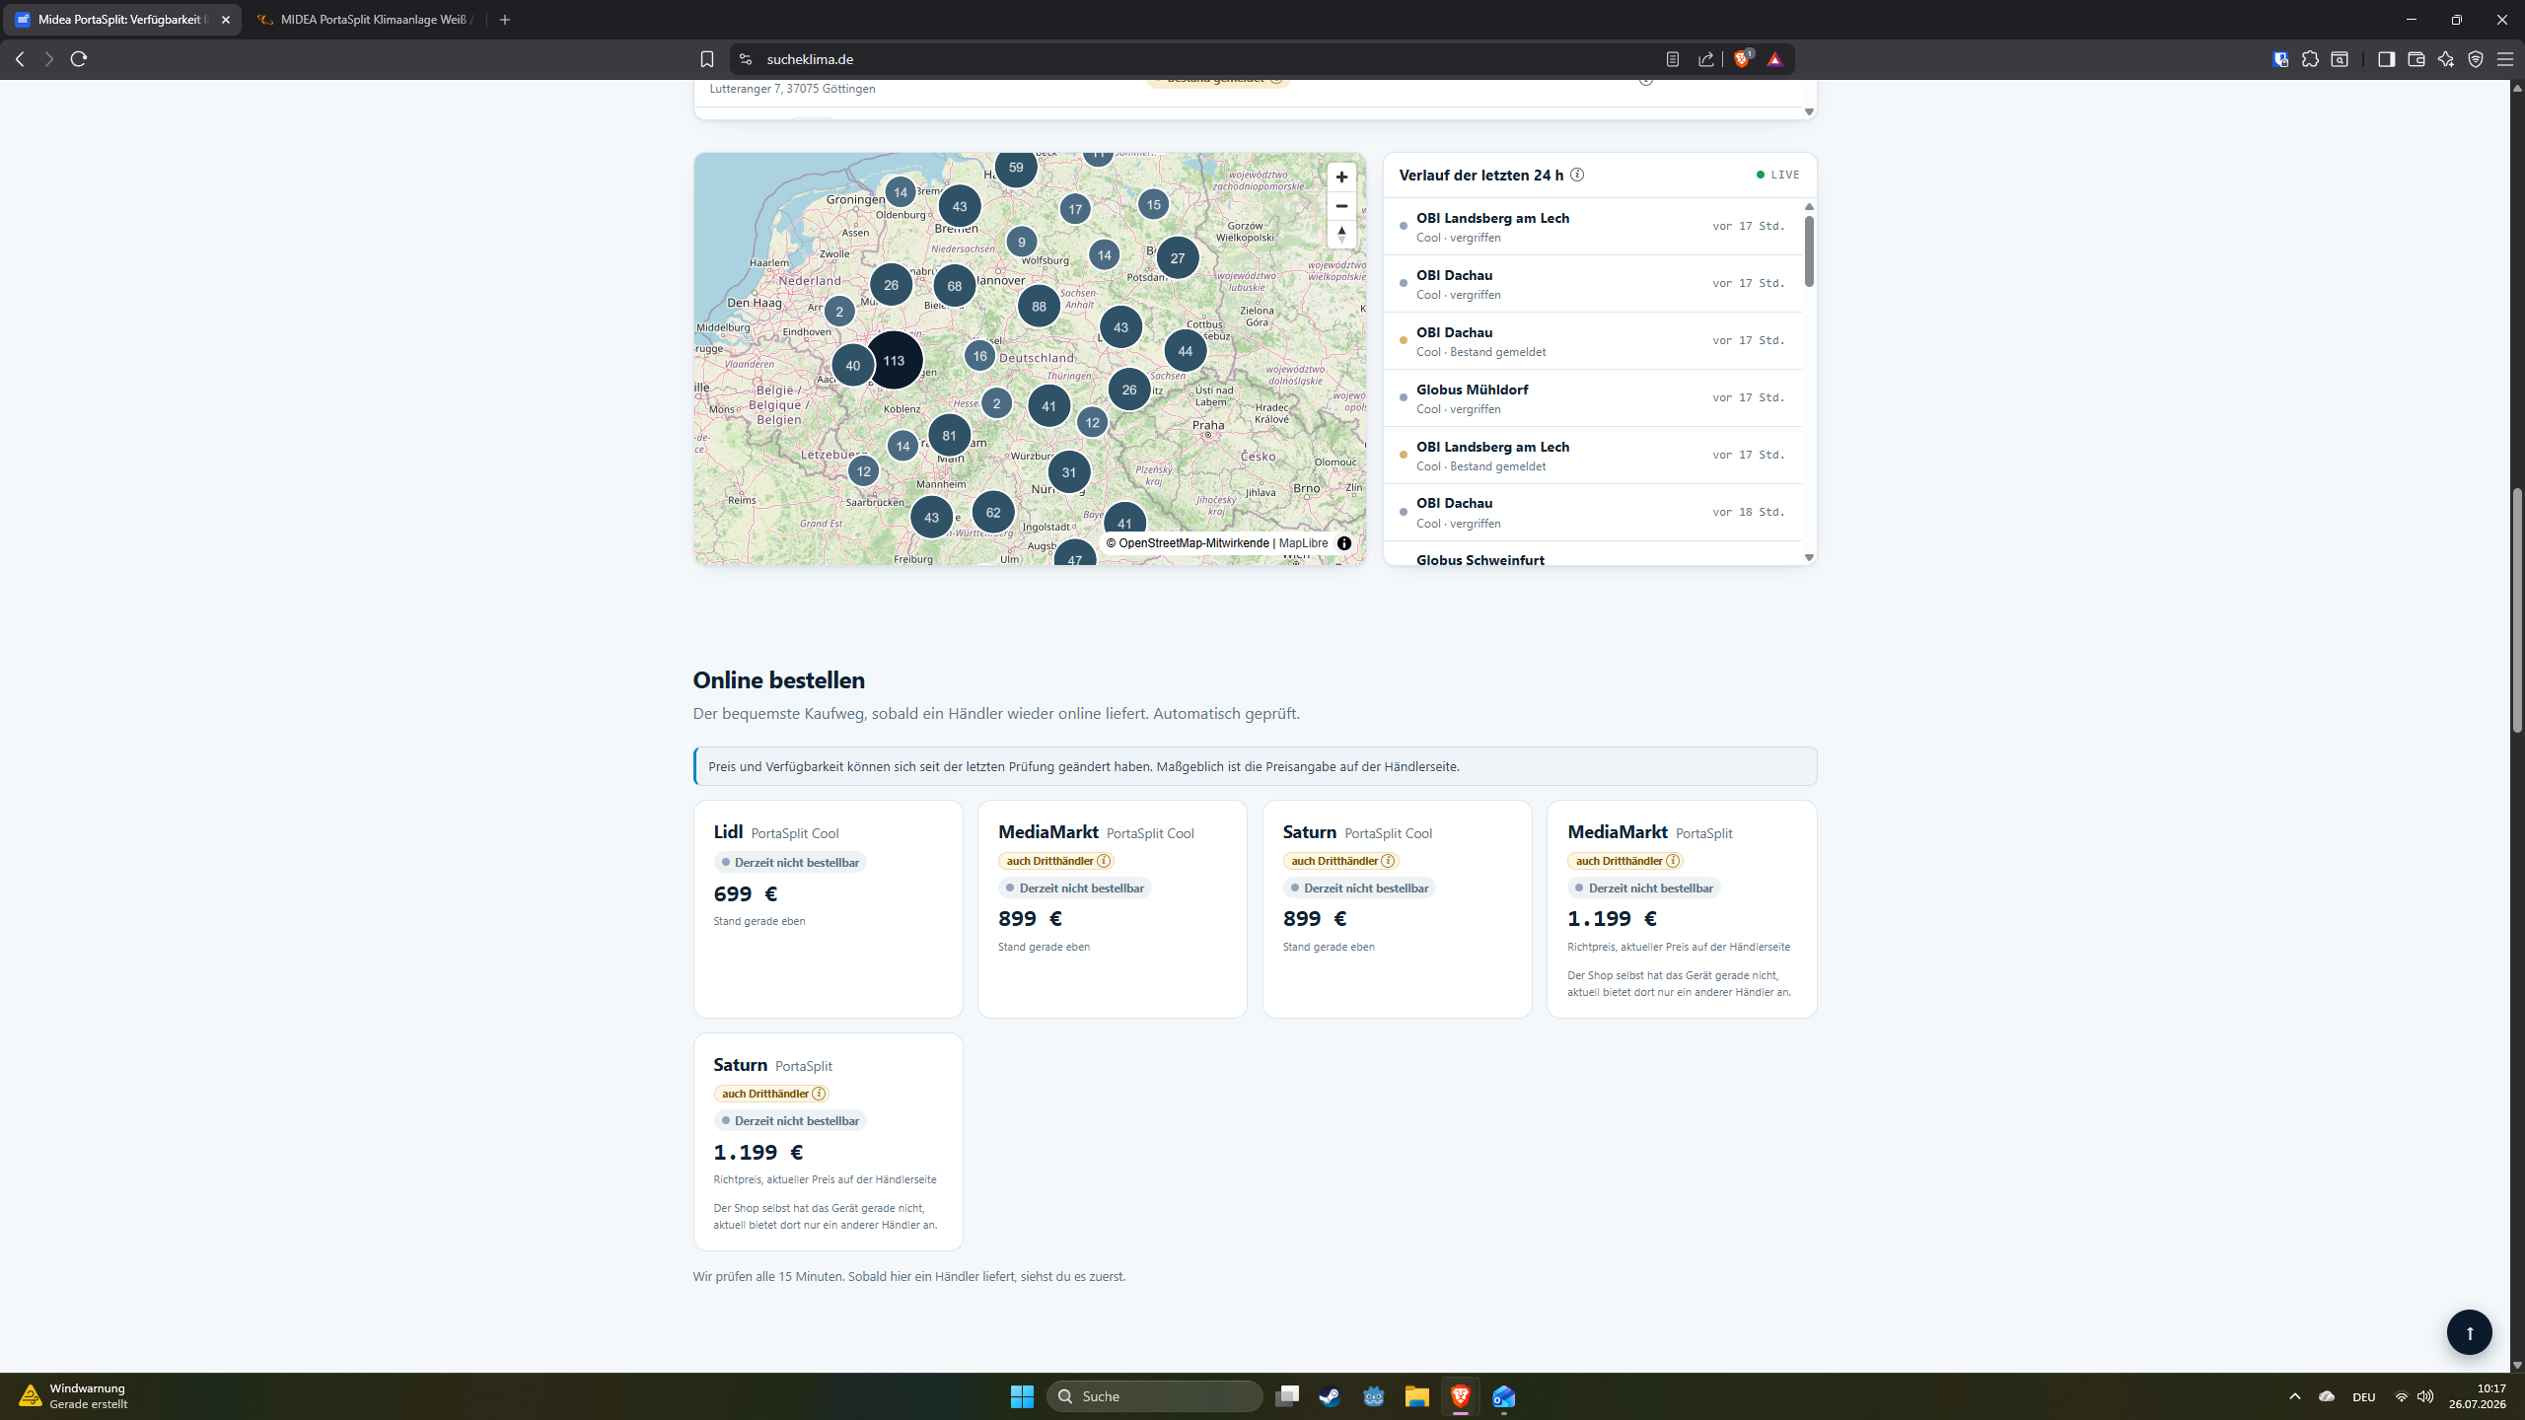Click the 68 cluster marker on the map
This screenshot has height=1420, width=2525.
954,287
